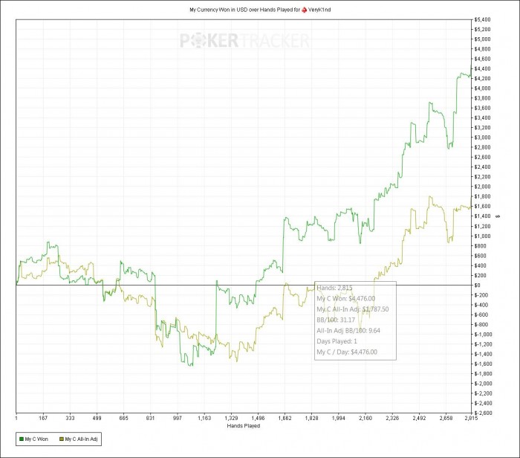
Task: Select the My C All-In Adj legend label
Action: coord(81,439)
